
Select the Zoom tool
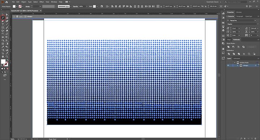(x=7, y=57)
